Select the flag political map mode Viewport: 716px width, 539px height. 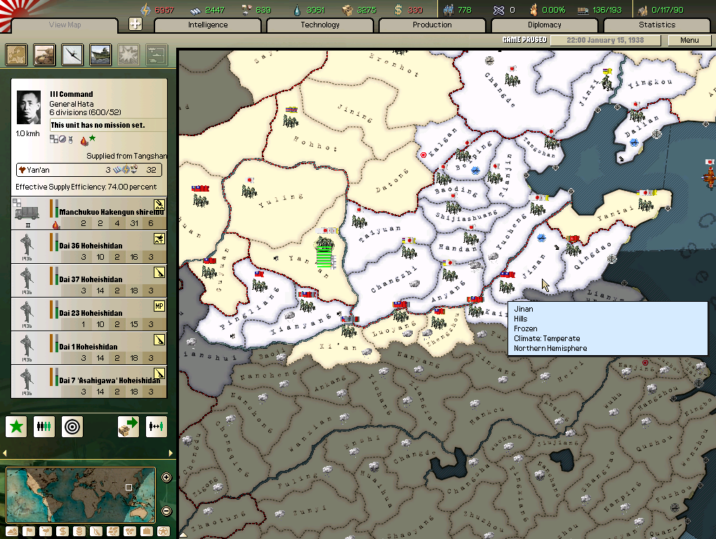(x=29, y=531)
